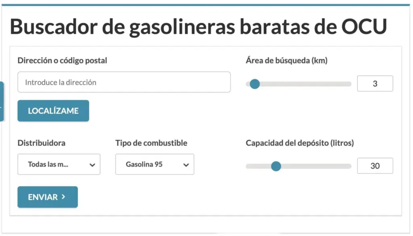Screen dimensions: 413x236
Task: Click the arrow icon inside the ENVIAR button
Action: (x=63, y=197)
